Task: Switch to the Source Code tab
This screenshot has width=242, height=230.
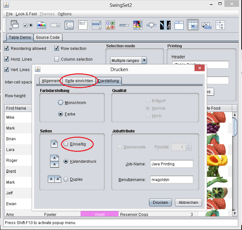Action: pos(48,38)
